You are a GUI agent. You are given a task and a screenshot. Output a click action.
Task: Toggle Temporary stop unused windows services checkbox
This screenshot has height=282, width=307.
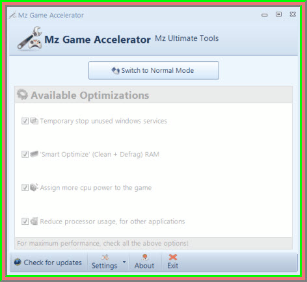point(25,121)
